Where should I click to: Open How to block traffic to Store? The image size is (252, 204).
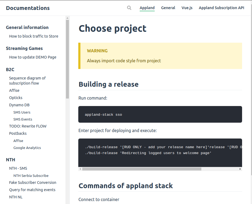click(34, 36)
